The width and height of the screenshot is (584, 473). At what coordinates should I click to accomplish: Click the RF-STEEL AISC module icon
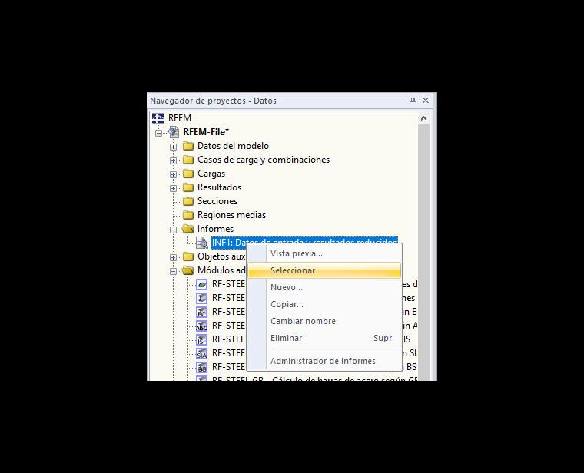click(202, 326)
